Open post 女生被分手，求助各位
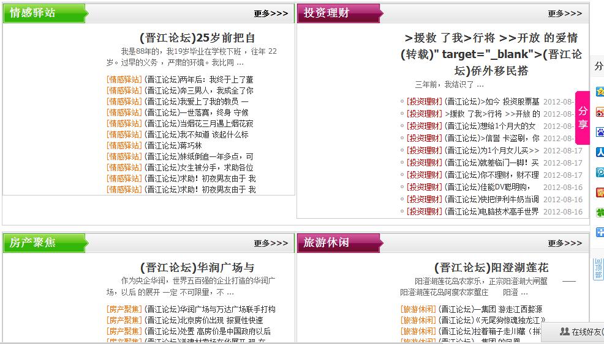604x344 pixels. point(198,167)
